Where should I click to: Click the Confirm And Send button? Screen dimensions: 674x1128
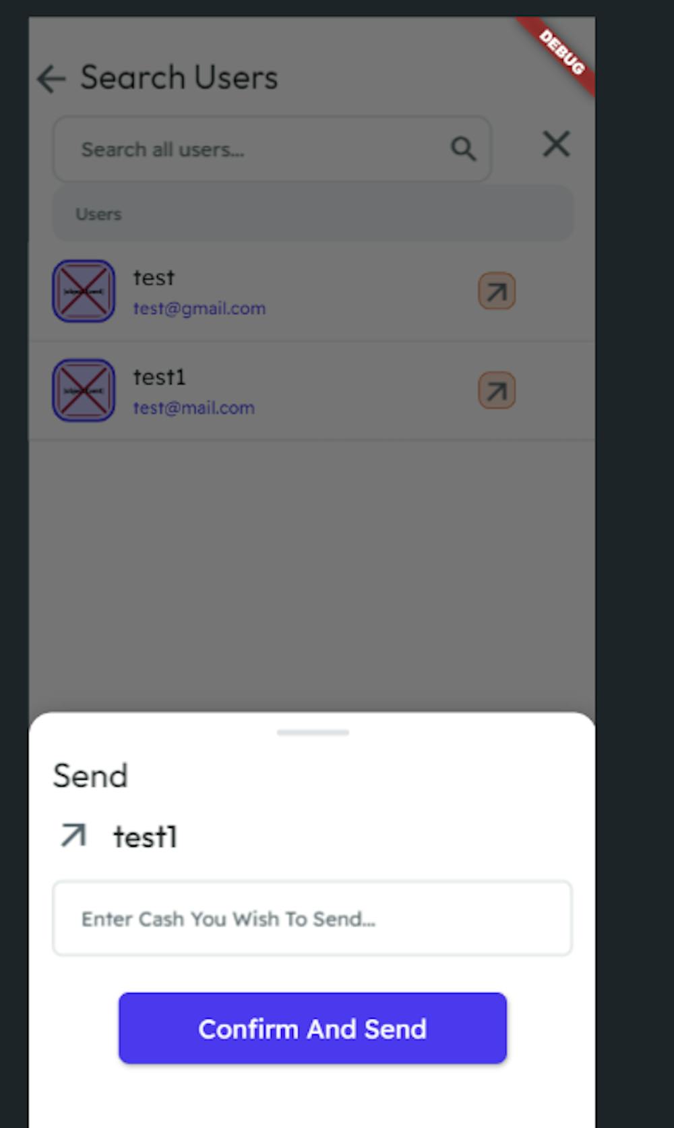(x=313, y=1028)
